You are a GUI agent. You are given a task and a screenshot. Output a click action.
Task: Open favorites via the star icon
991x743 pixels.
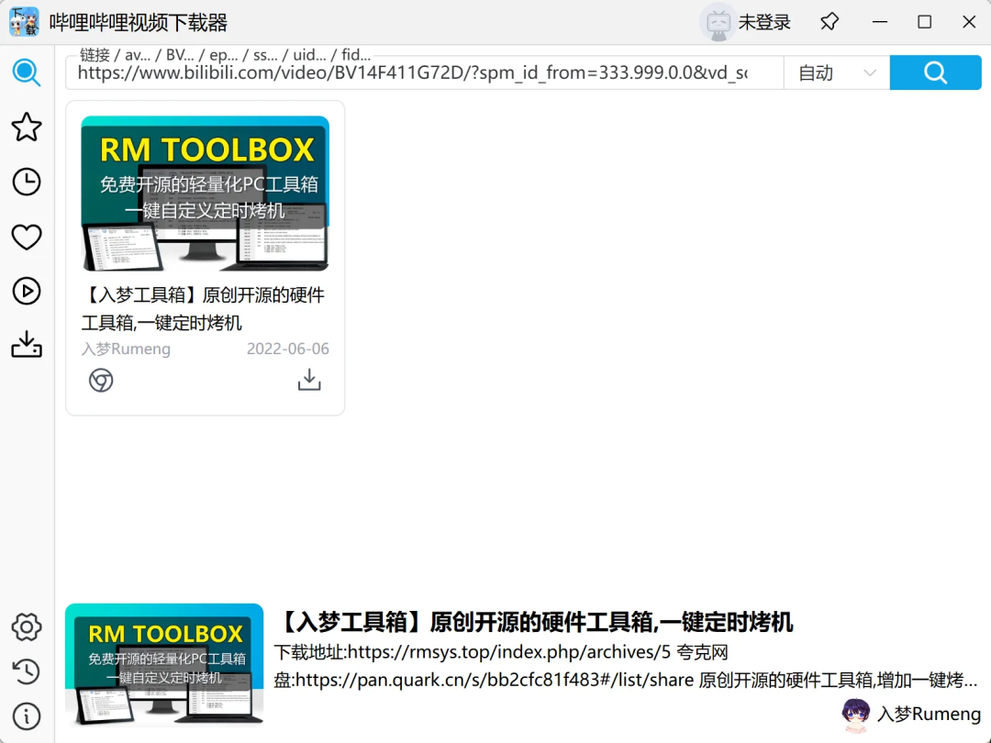[27, 127]
